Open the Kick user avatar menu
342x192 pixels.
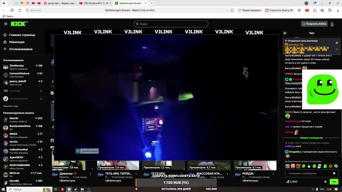[332, 24]
